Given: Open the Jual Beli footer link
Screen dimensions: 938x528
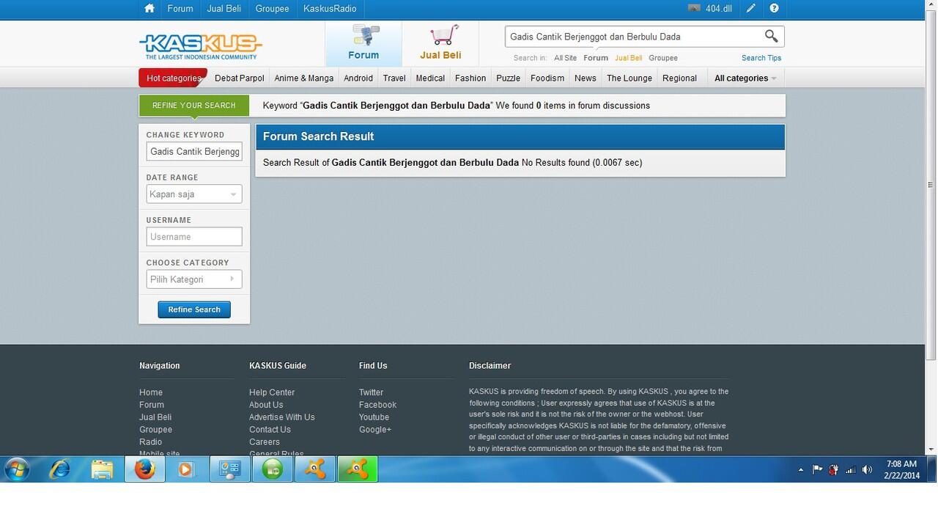Looking at the screenshot, I should tap(155, 417).
